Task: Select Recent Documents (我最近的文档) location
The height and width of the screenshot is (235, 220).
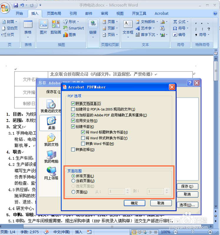Action: click(51, 106)
